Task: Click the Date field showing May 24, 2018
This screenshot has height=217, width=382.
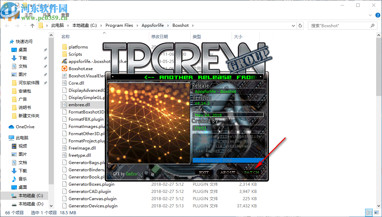Action: (229, 115)
